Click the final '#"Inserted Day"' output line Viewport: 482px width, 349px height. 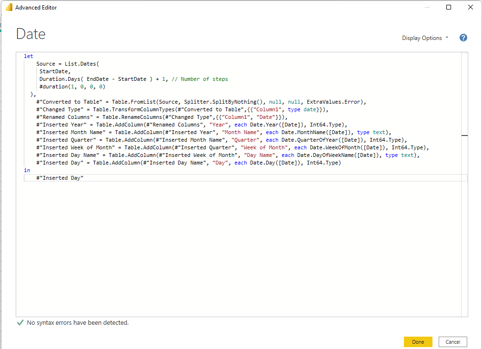pos(60,178)
